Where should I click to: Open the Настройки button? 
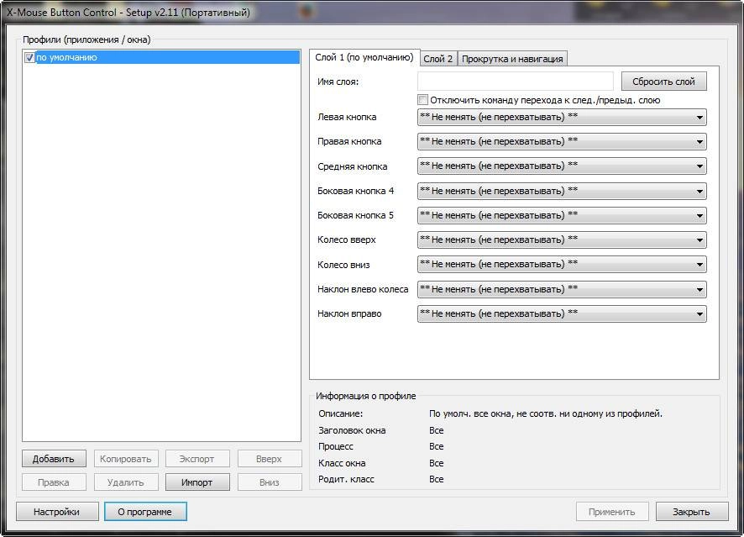[x=57, y=512]
